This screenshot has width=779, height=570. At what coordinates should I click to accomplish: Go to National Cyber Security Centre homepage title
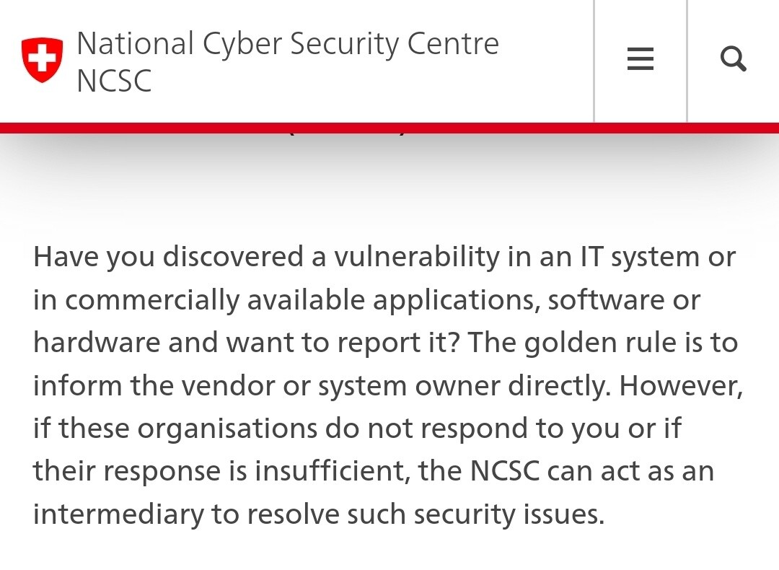click(x=287, y=43)
